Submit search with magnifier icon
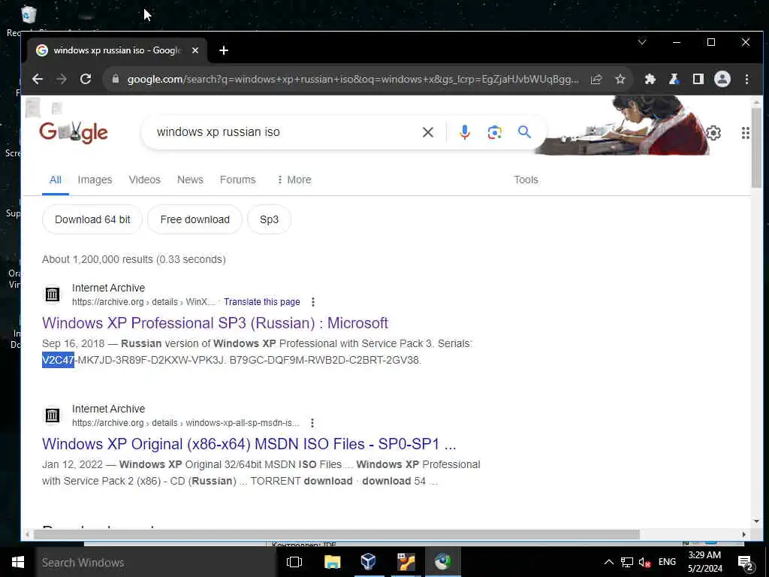The height and width of the screenshot is (577, 769). [524, 131]
